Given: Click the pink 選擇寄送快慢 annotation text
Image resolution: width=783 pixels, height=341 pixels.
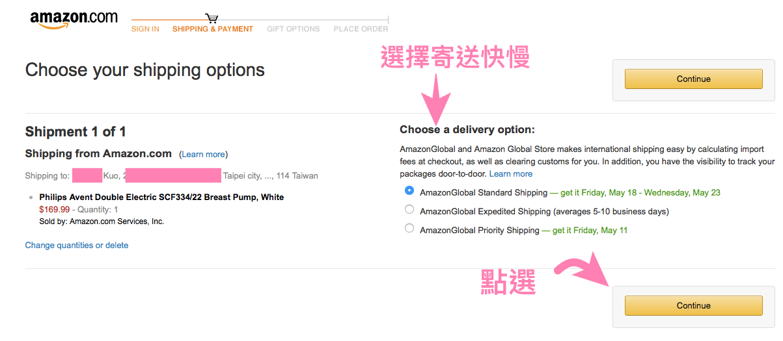Looking at the screenshot, I should (455, 58).
